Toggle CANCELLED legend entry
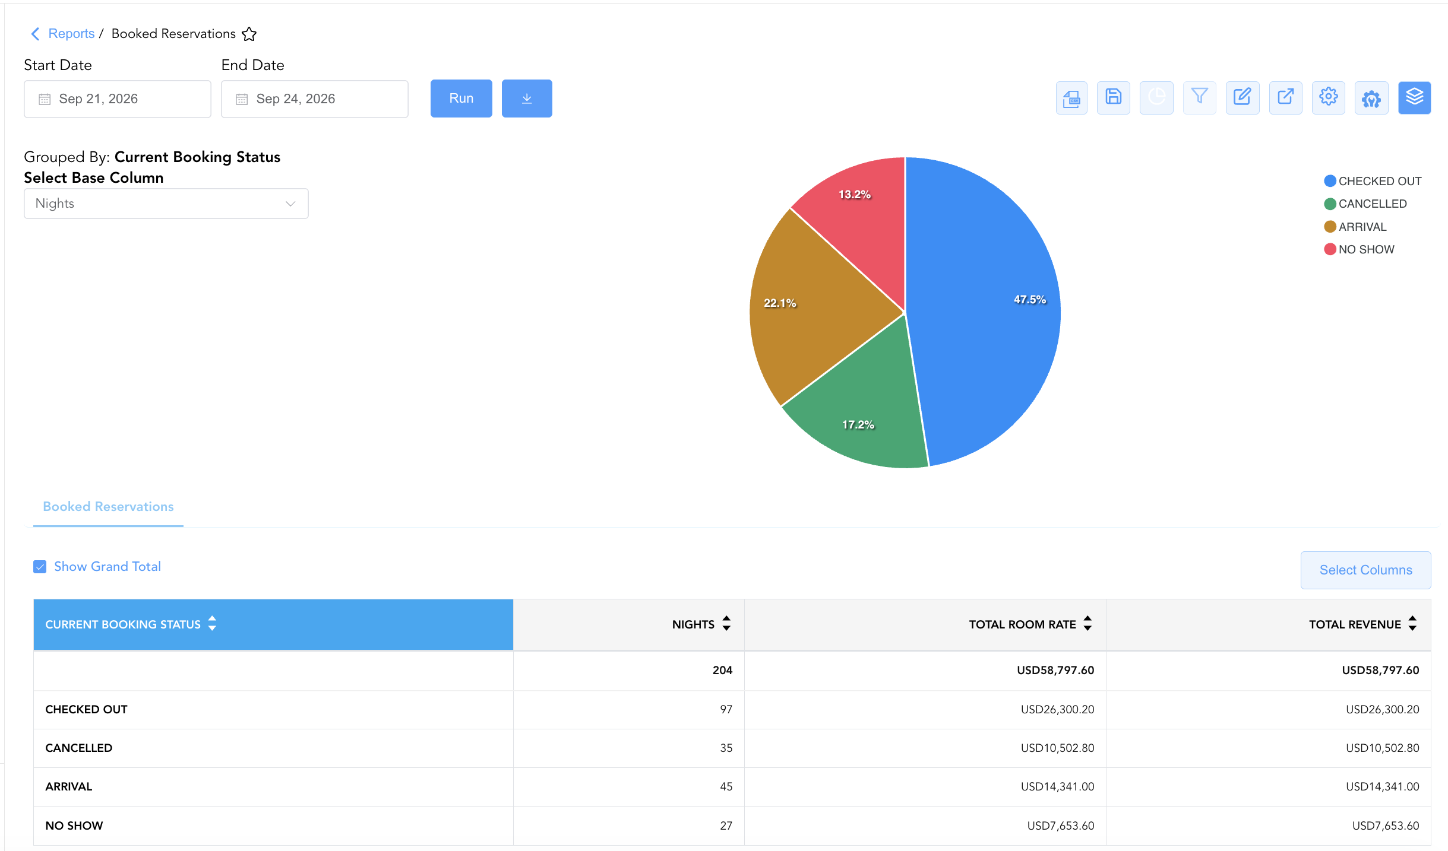This screenshot has height=851, width=1448. 1365,204
